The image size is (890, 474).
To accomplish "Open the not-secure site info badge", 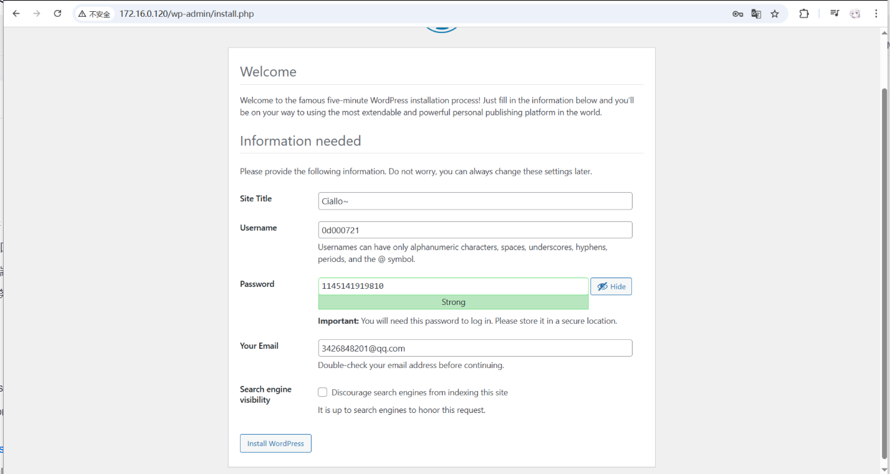I will (94, 14).
